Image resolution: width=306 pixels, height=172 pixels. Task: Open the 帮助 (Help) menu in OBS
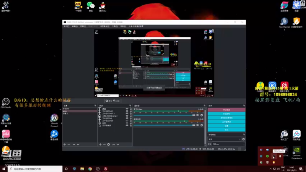(123, 26)
